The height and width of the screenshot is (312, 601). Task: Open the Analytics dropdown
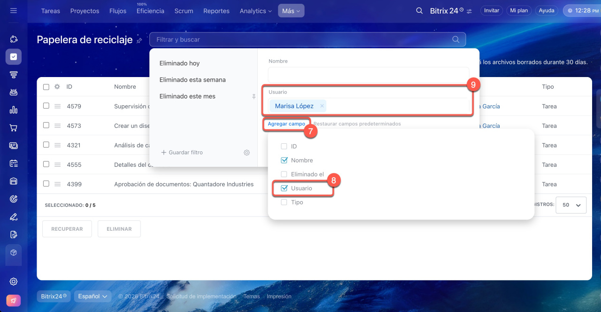pyautogui.click(x=255, y=11)
